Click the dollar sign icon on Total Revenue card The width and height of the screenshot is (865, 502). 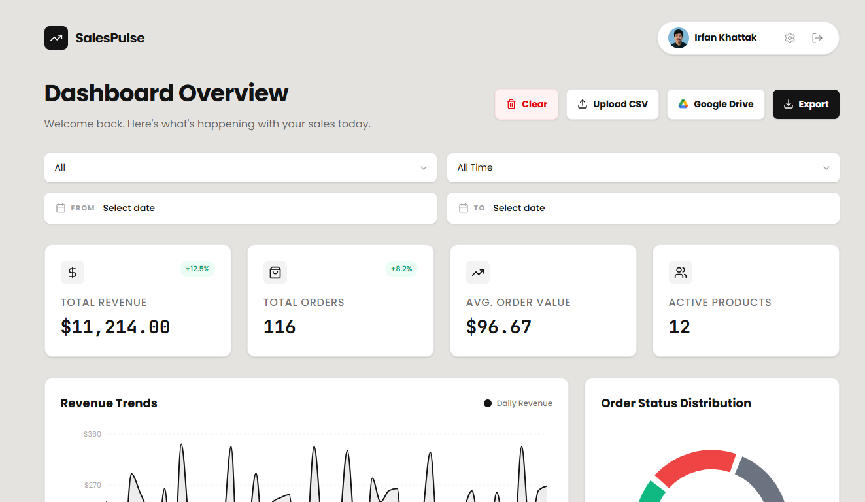point(73,273)
